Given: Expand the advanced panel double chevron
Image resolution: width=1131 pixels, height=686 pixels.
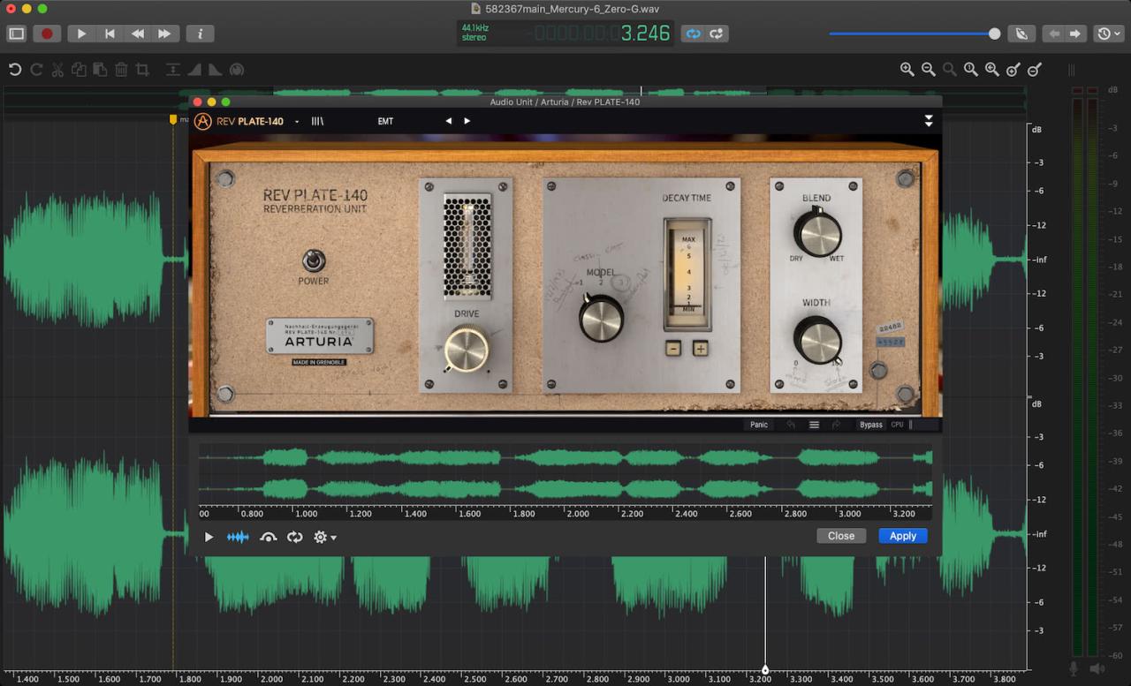Looking at the screenshot, I should (929, 121).
